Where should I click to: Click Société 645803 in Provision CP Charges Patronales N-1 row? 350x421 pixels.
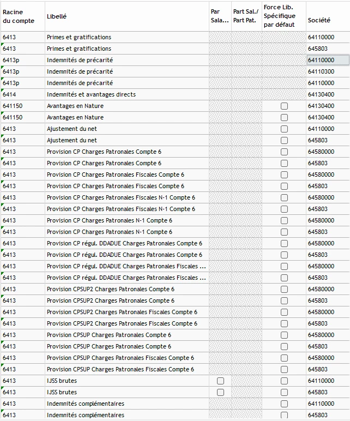(x=328, y=232)
